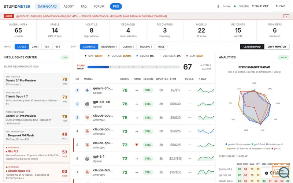Click the STBL badge in gpt-5.4 row
293x183 pixels.
[148, 159]
